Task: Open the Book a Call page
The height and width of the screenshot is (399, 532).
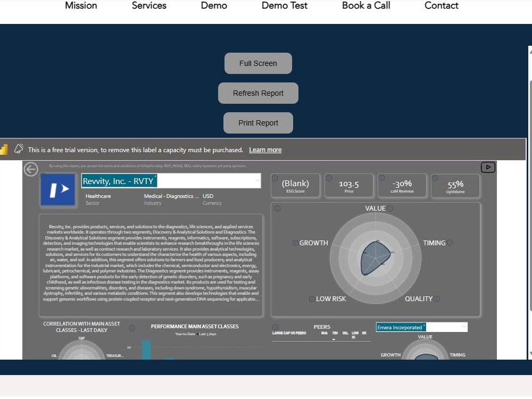Action: (x=366, y=5)
